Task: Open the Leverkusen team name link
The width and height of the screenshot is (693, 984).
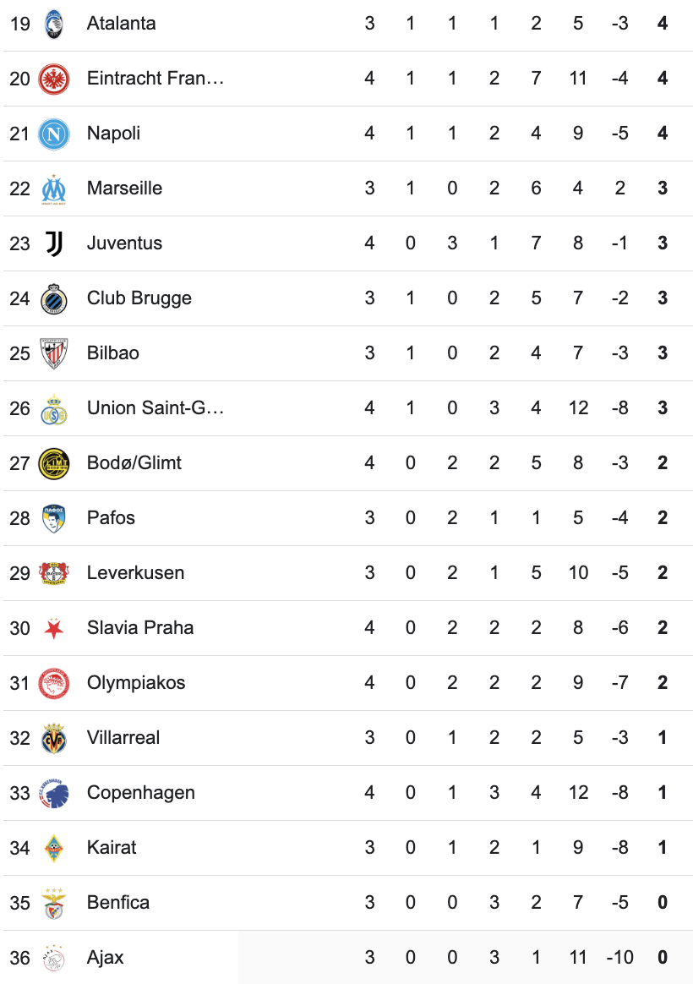Action: click(x=135, y=573)
